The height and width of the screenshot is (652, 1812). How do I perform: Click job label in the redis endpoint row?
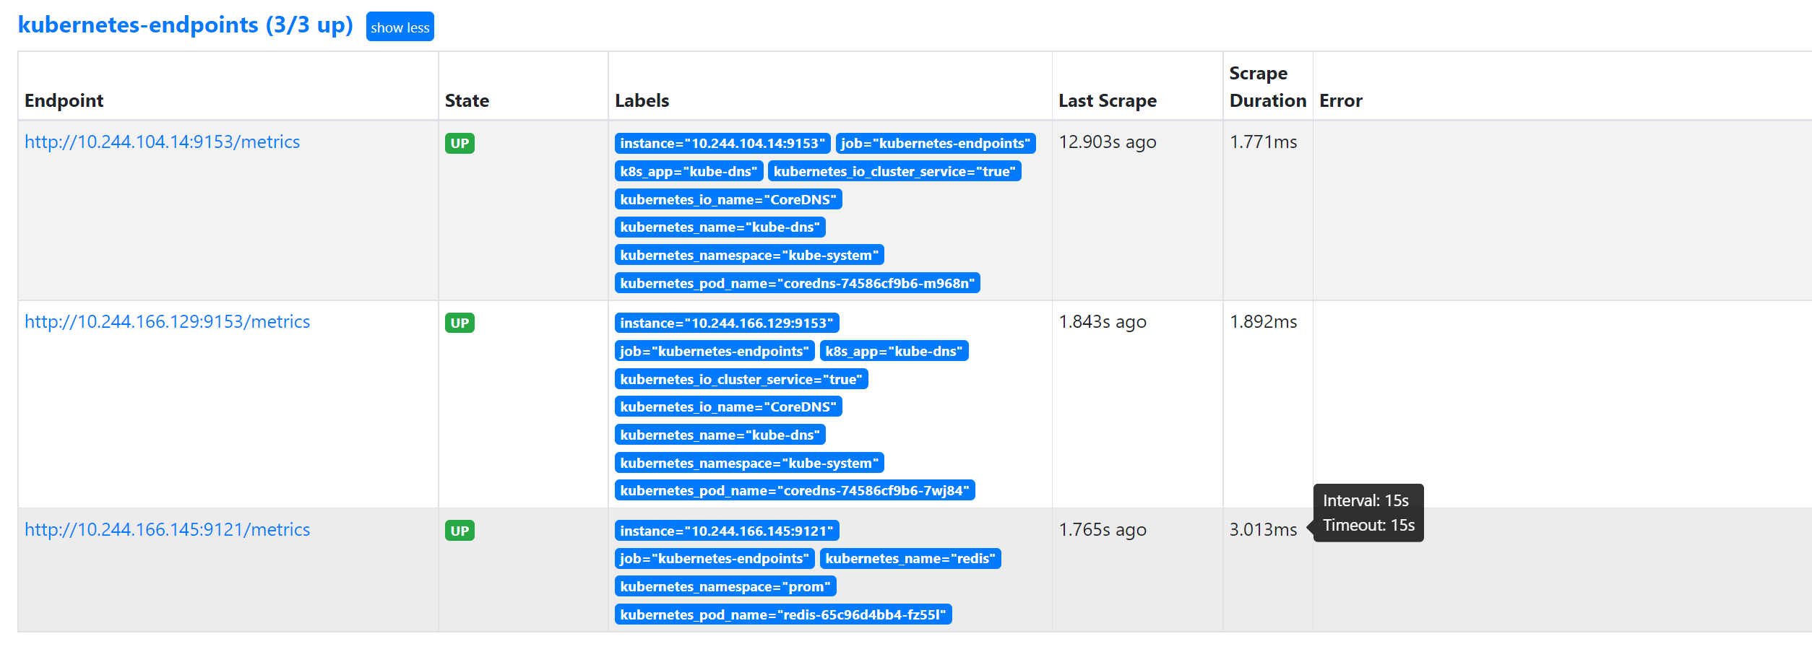click(715, 558)
